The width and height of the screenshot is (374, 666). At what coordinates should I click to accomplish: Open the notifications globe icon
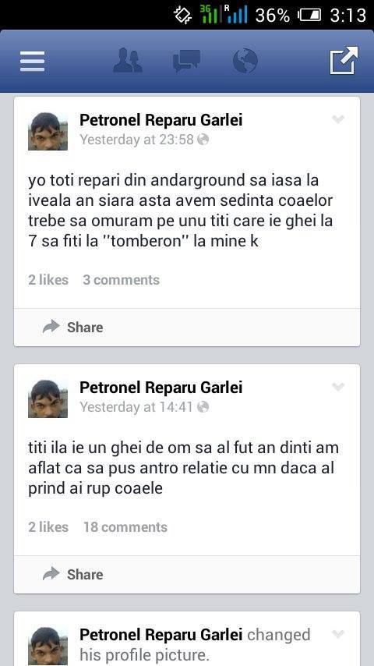(245, 61)
